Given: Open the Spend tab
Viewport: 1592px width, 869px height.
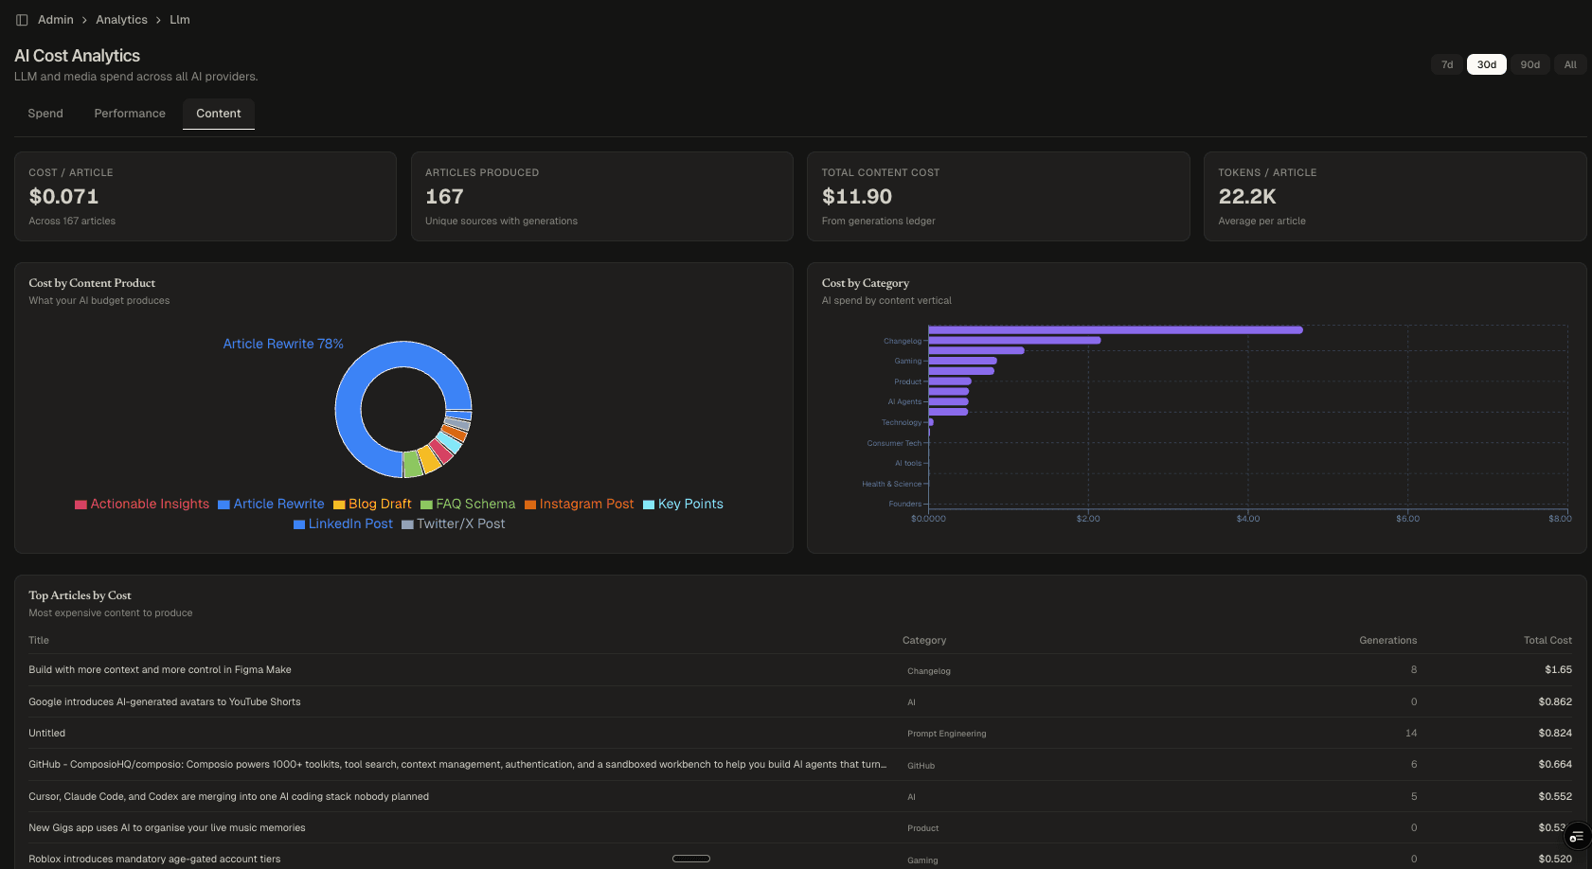Looking at the screenshot, I should click(x=45, y=114).
